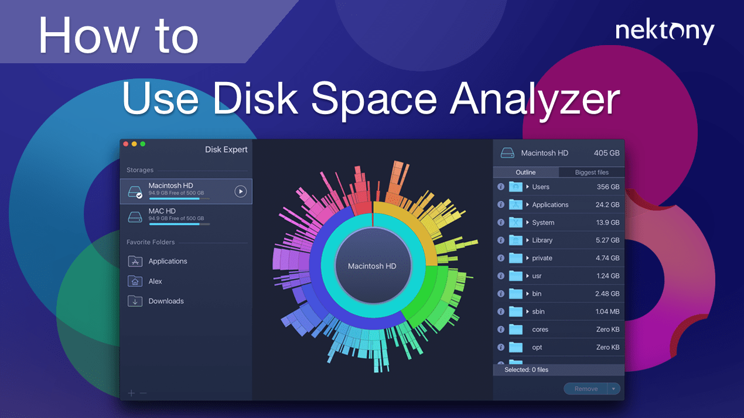Click the Users folder icon in the Outline
Screen dimensions: 744x418
click(516, 187)
